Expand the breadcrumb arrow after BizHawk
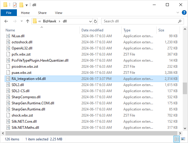 click(x=59, y=21)
